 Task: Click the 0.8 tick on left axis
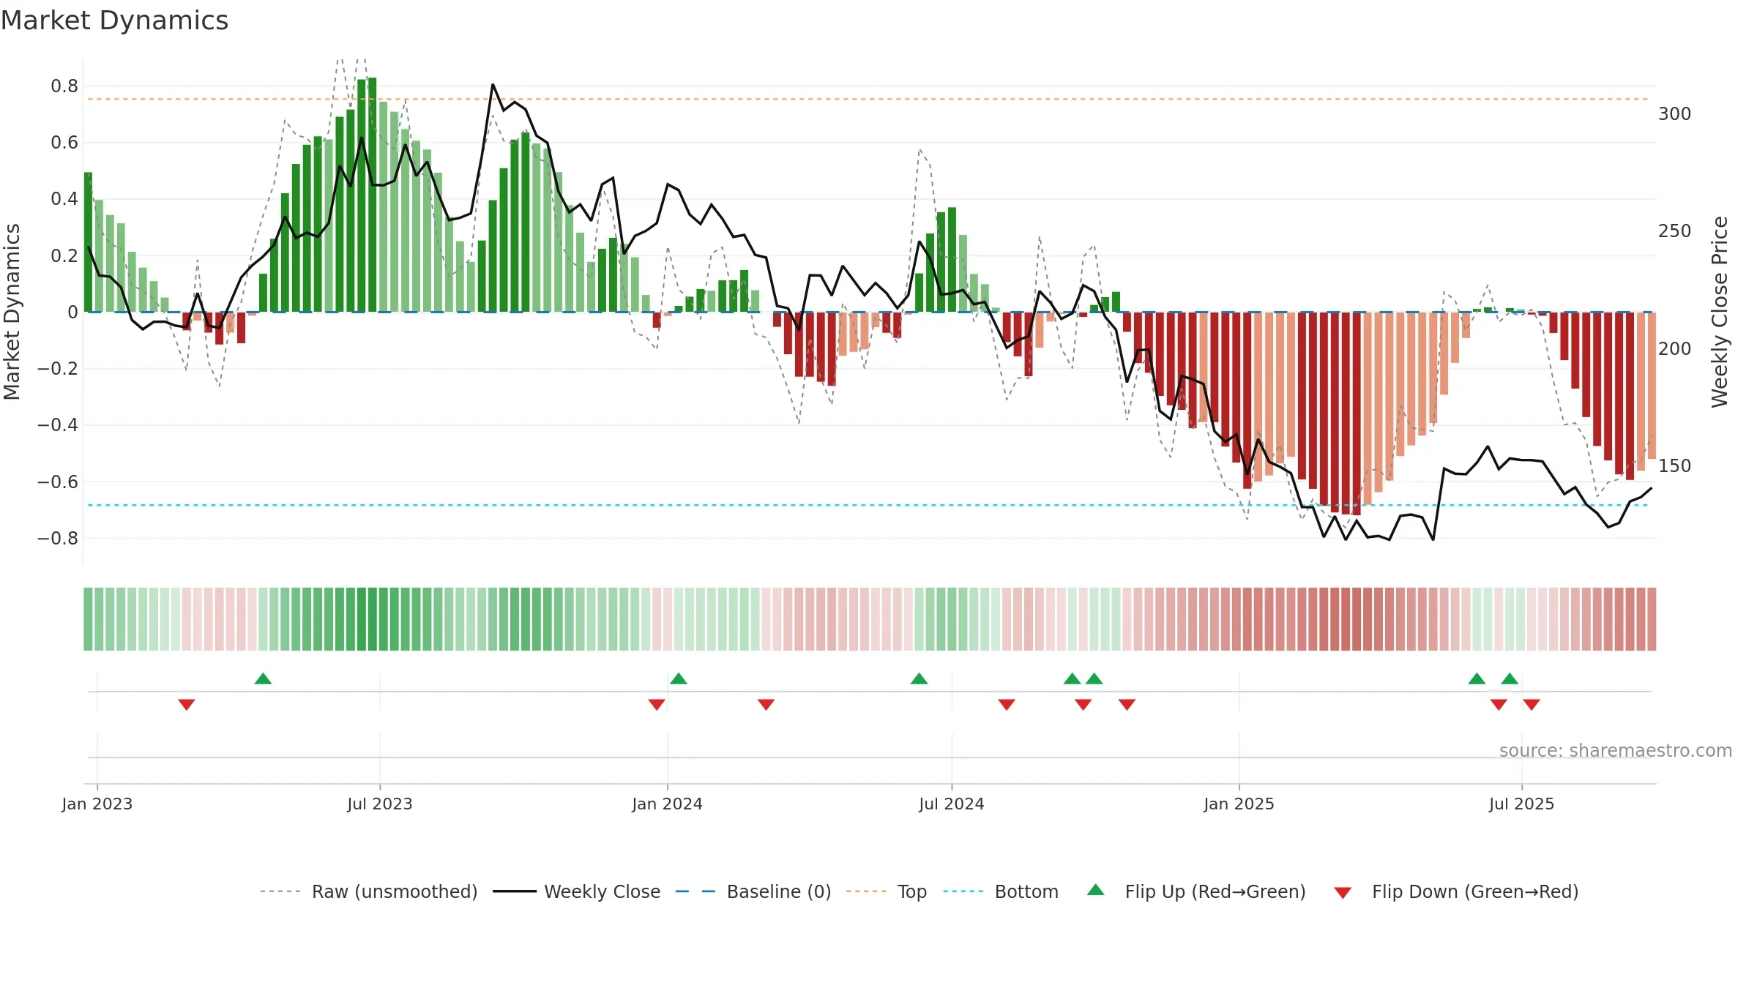coord(64,86)
